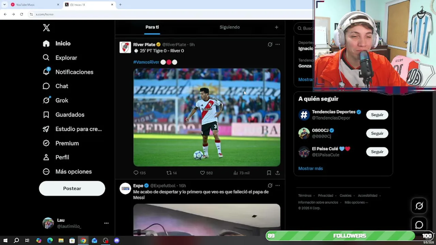Open Guardados in the sidebar
Viewport: 436px width, 245px height.
(x=64, y=115)
